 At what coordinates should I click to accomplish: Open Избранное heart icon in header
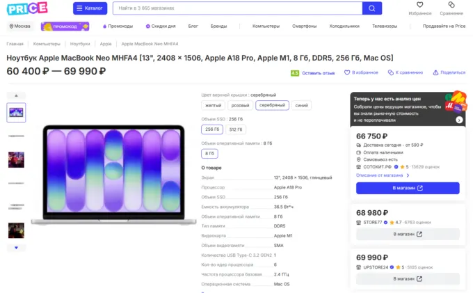(x=420, y=5)
